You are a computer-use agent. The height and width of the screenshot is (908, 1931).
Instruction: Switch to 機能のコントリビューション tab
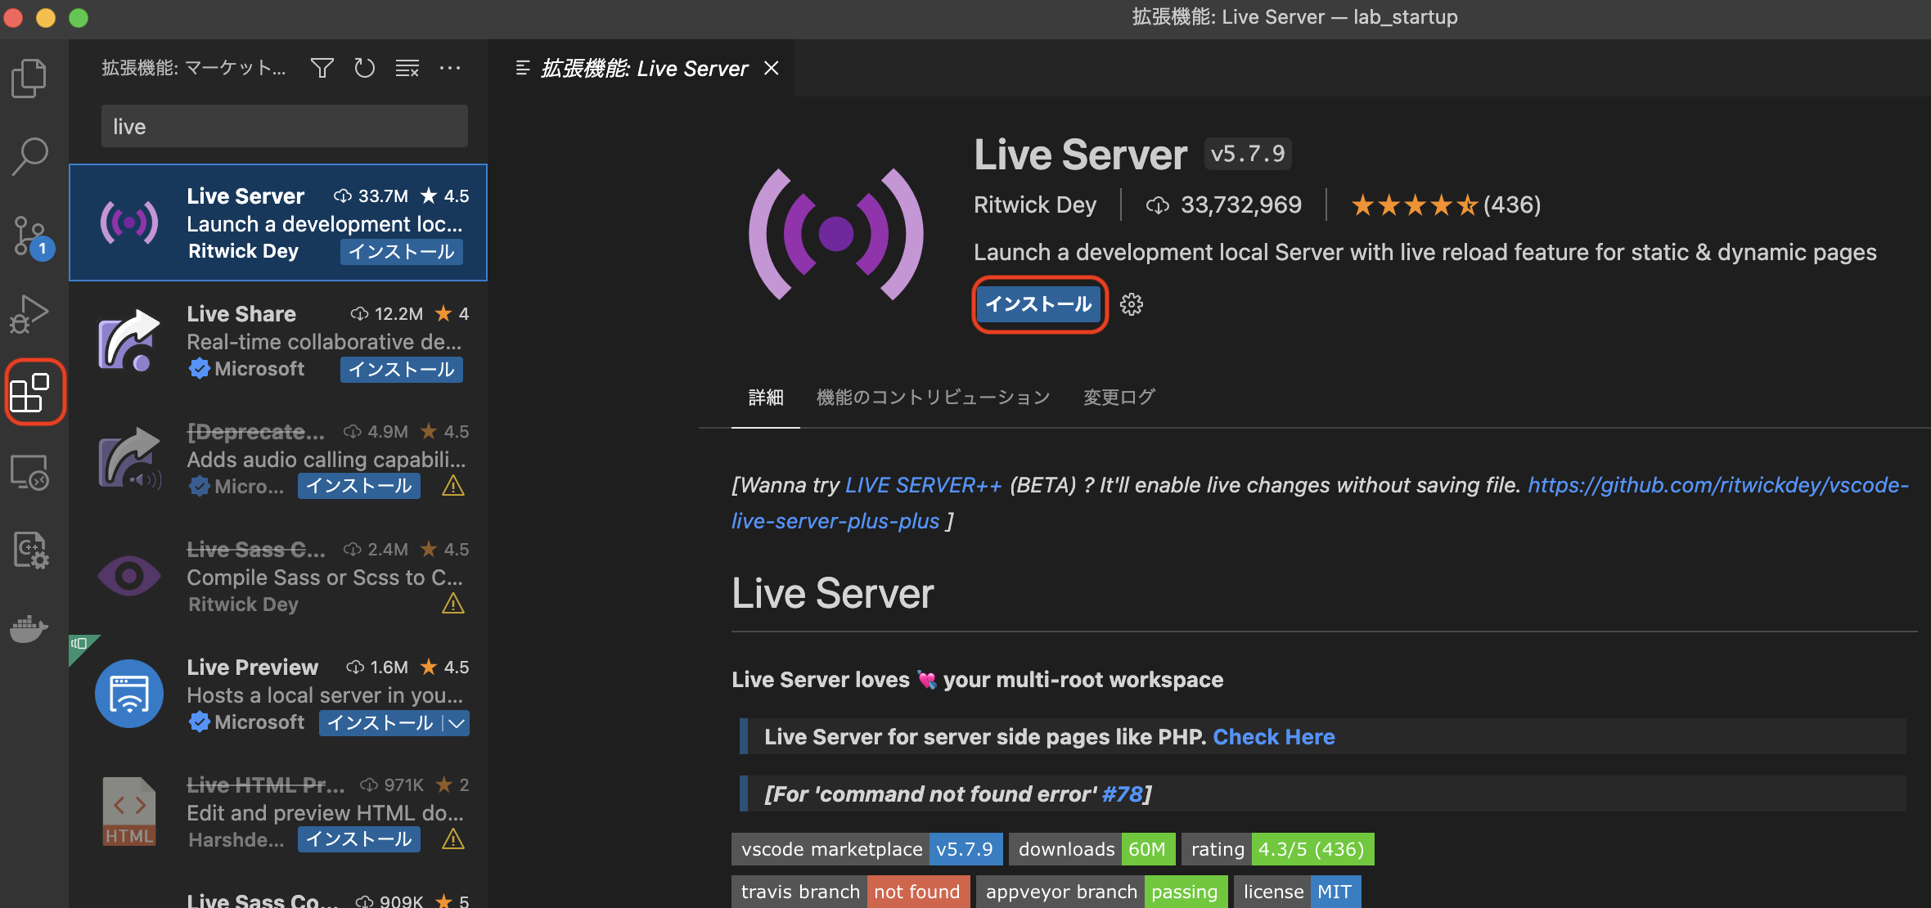click(934, 398)
